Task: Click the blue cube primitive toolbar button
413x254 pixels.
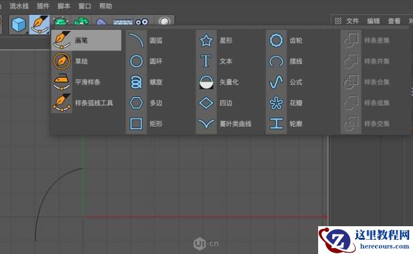Action: [x=19, y=25]
